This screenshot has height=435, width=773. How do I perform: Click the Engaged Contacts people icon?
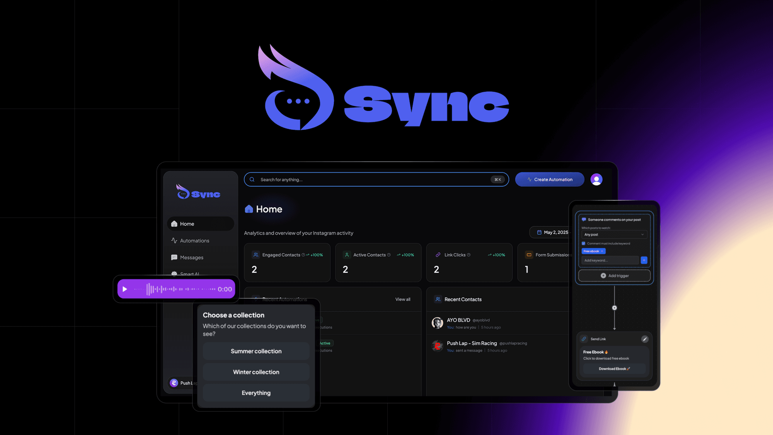pos(255,254)
